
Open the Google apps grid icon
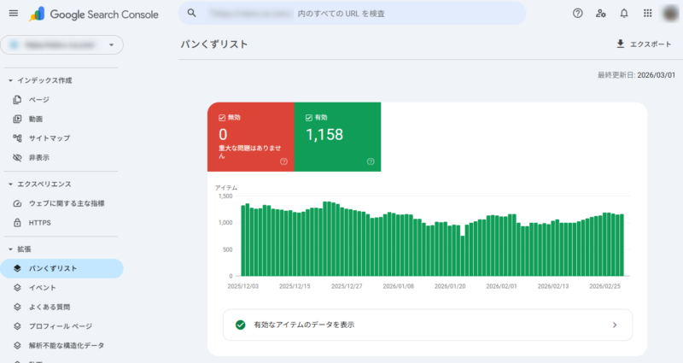click(x=647, y=14)
